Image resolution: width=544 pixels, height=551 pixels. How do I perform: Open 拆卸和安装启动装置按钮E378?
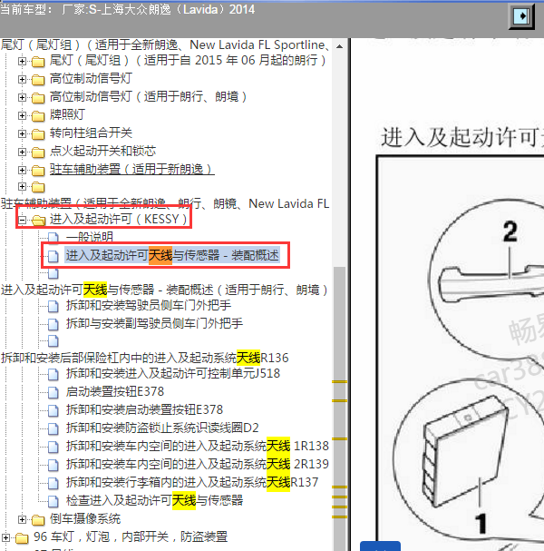[x=144, y=409]
